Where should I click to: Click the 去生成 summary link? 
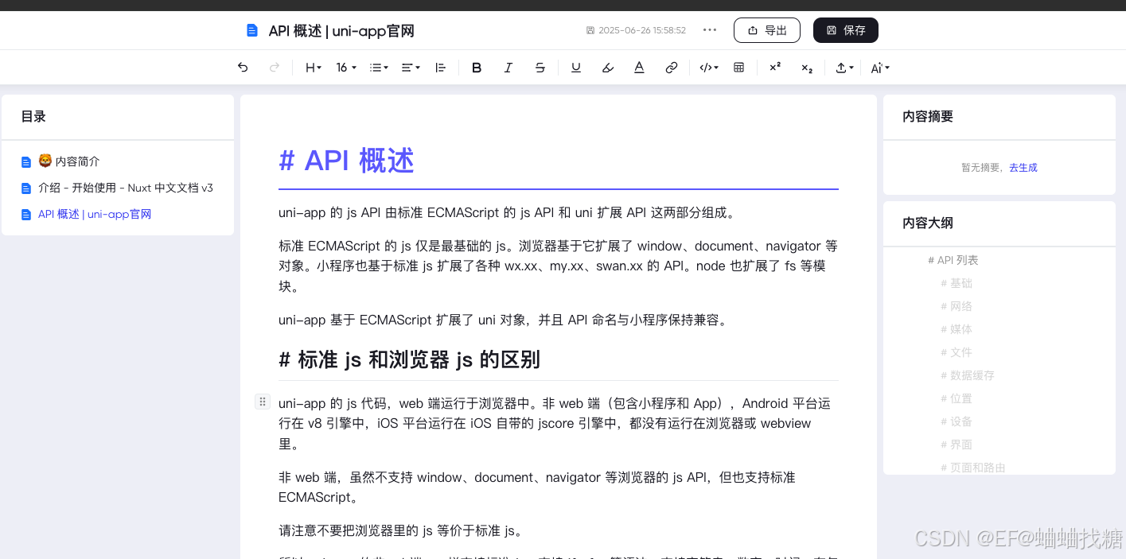[1023, 168]
